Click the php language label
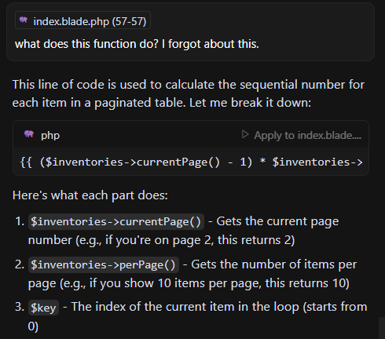The height and width of the screenshot is (339, 385). 50,136
